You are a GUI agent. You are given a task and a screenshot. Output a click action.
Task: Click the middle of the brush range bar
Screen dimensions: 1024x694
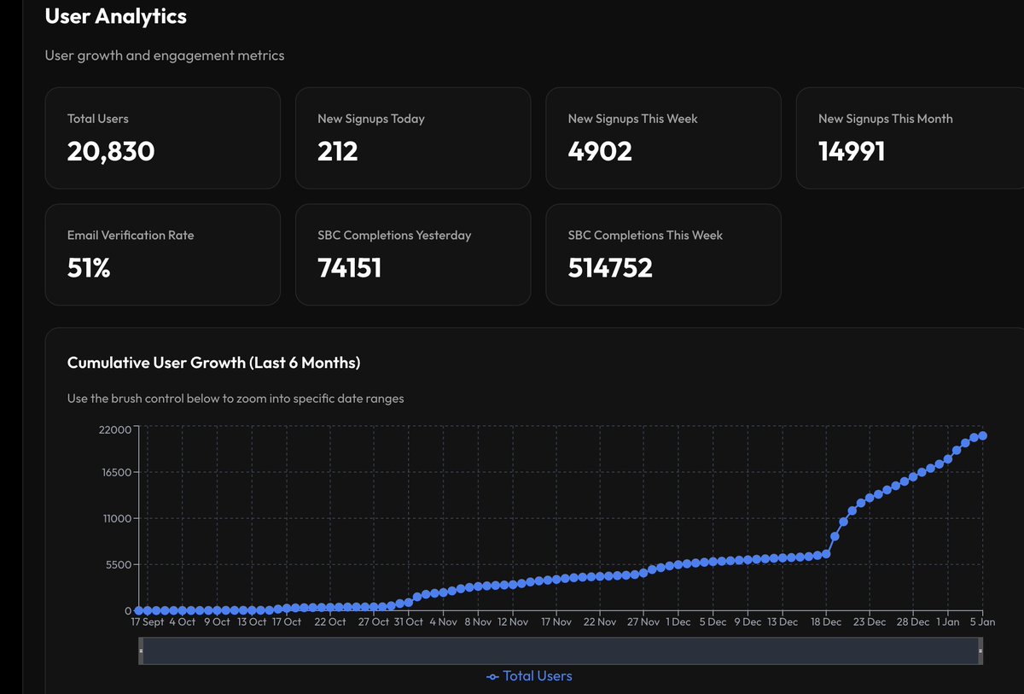(561, 651)
